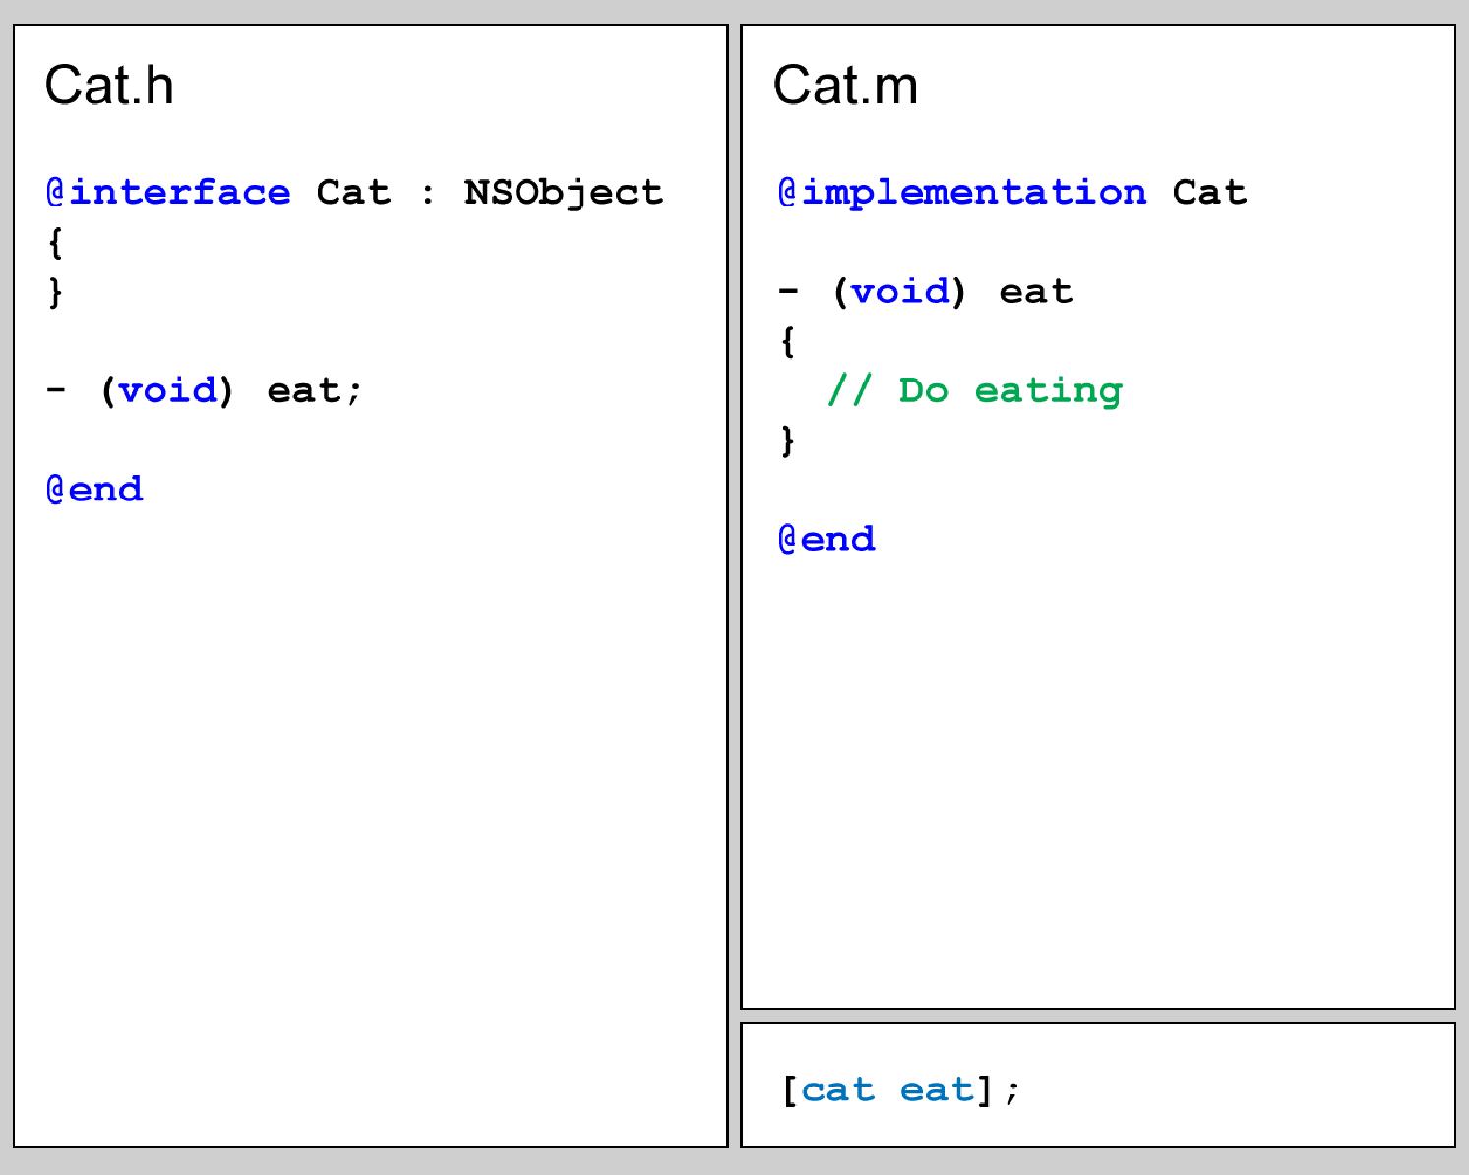Click the void keyword in Cat.h

point(168,390)
